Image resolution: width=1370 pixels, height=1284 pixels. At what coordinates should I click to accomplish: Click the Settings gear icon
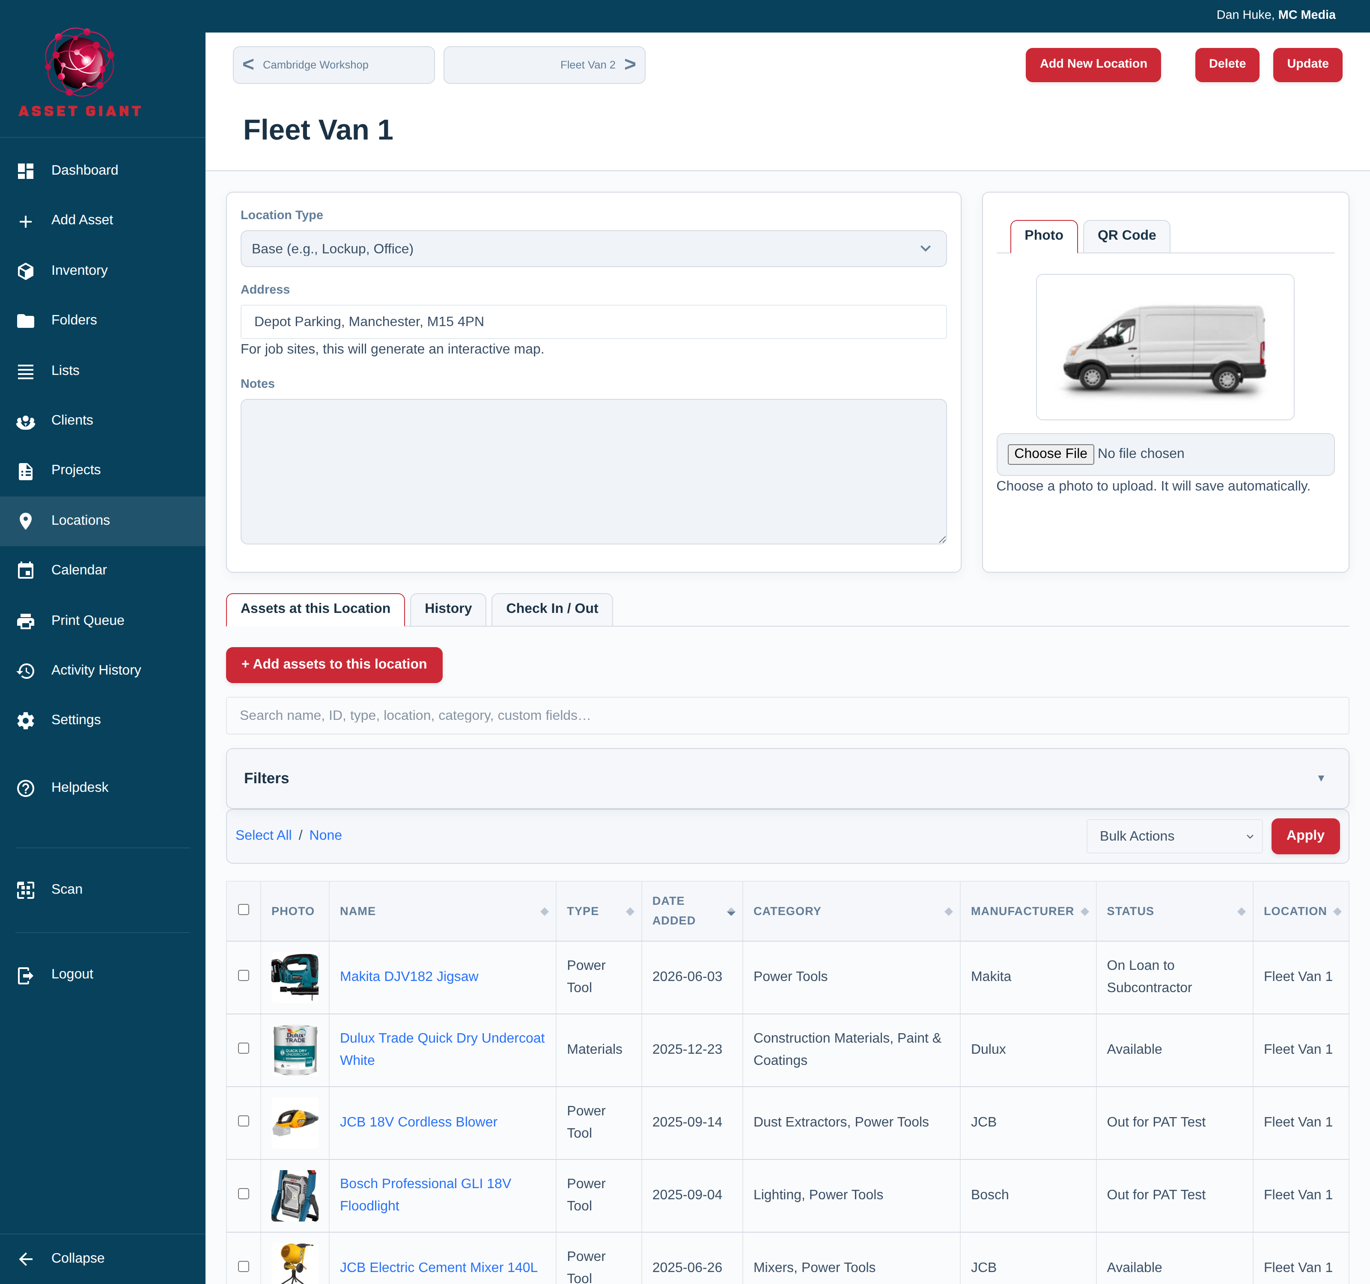(26, 720)
